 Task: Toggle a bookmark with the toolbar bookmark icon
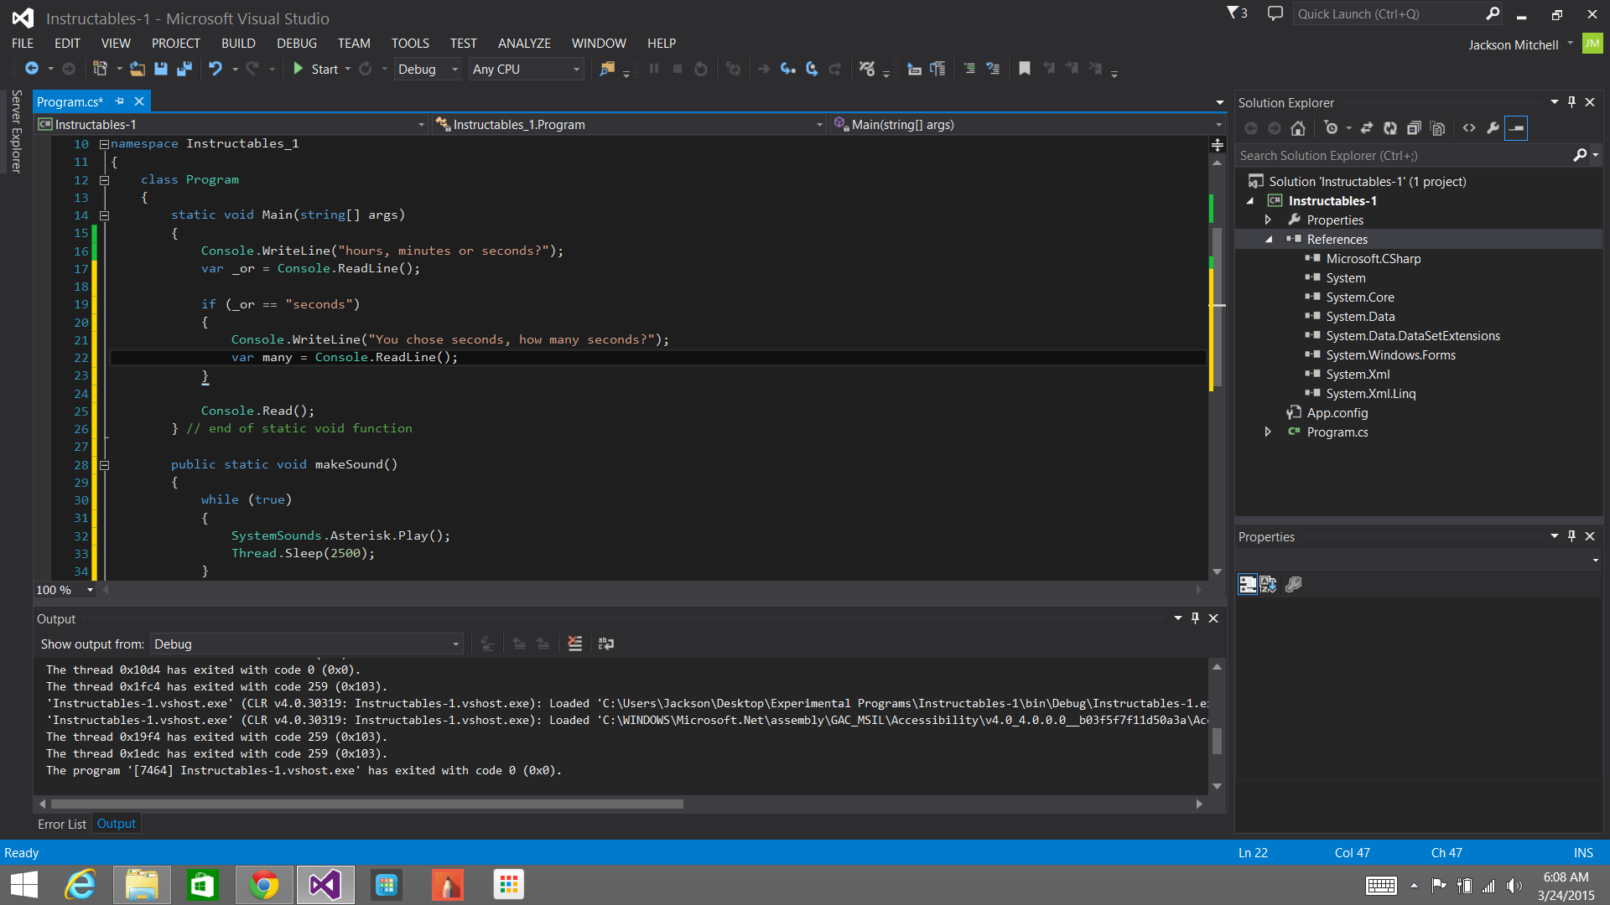(x=1024, y=69)
